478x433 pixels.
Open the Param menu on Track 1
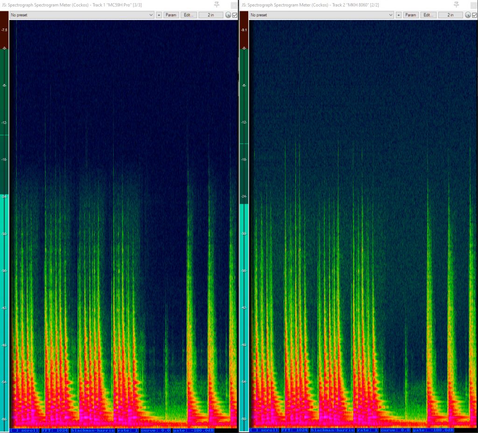[171, 15]
